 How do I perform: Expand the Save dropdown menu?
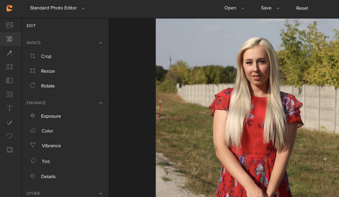click(x=270, y=8)
